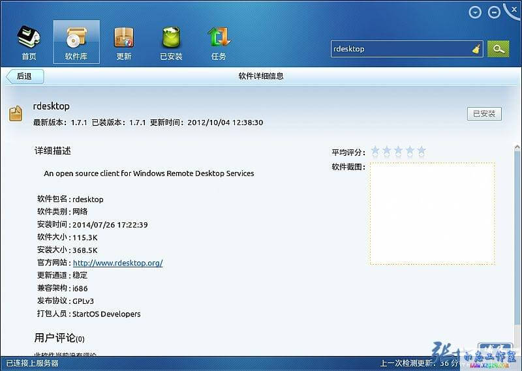Viewport: 522px width, 371px height.
Task: Show the 已安装 installed software list
Action: tap(171, 42)
